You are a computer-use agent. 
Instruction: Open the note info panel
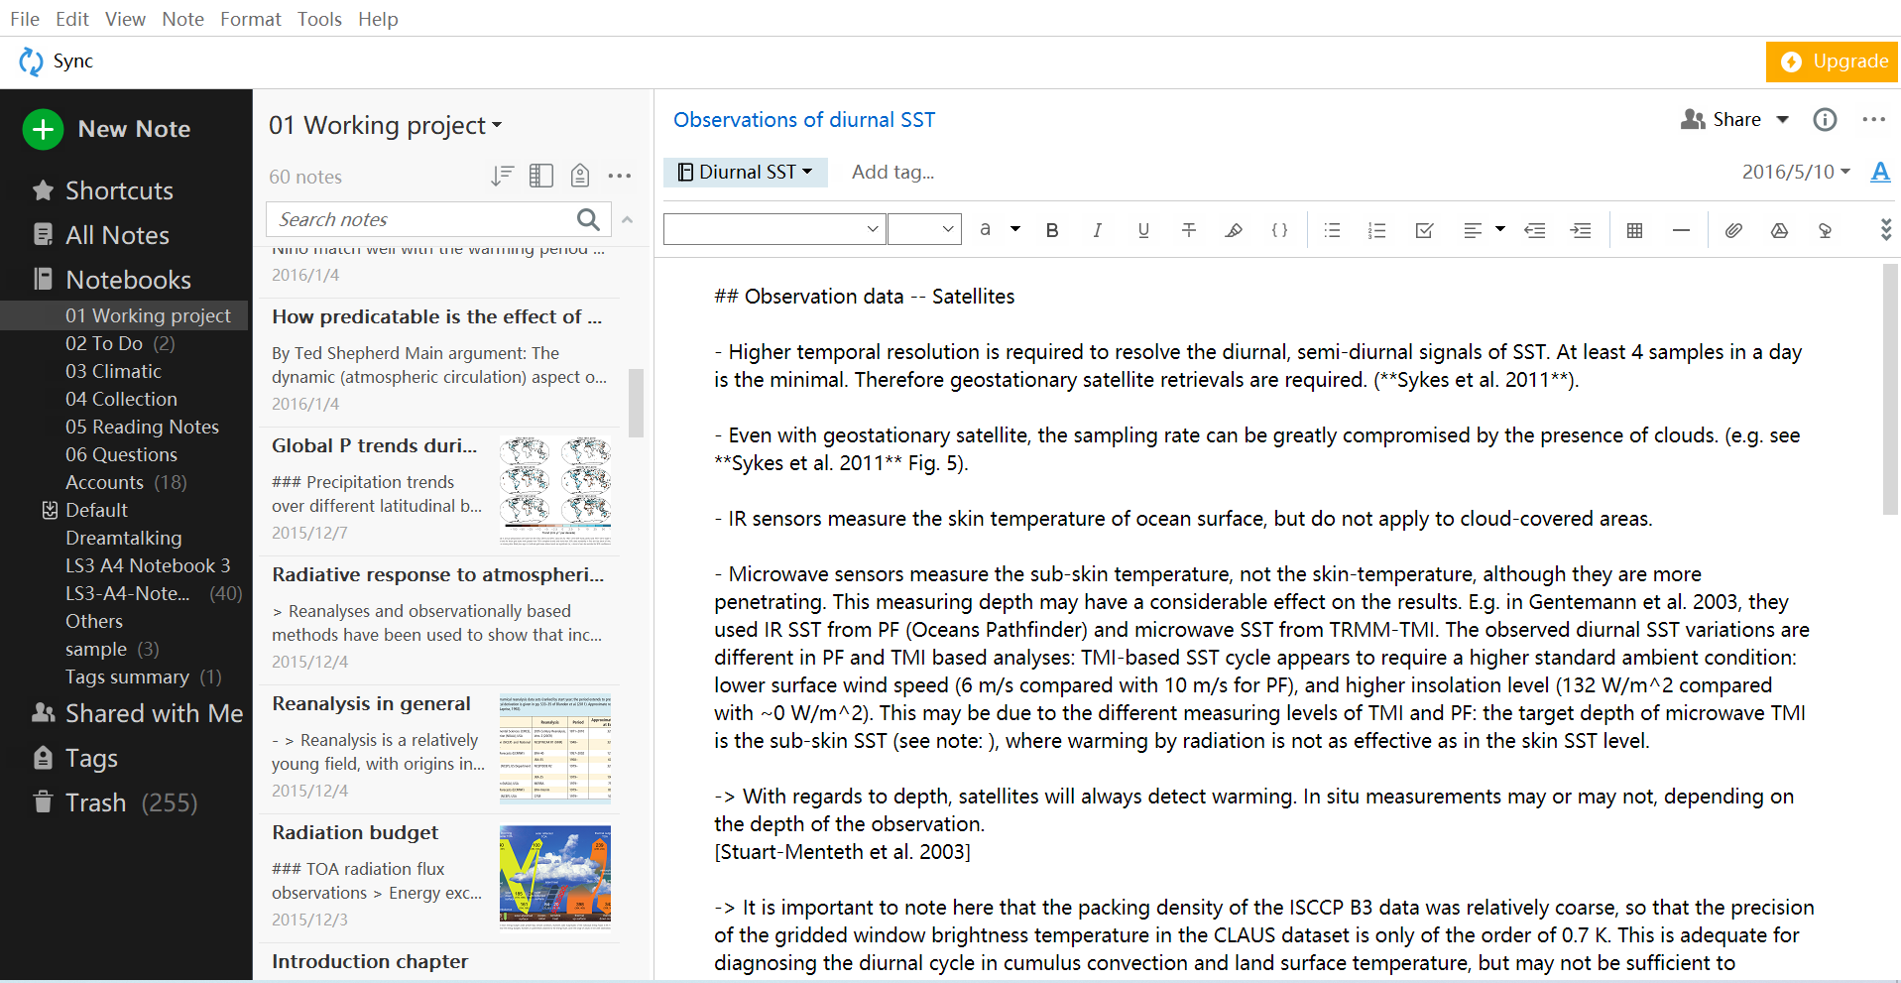coord(1825,119)
